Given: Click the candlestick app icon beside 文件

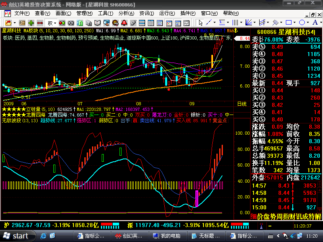Looking at the screenshot, I should tap(8, 14).
